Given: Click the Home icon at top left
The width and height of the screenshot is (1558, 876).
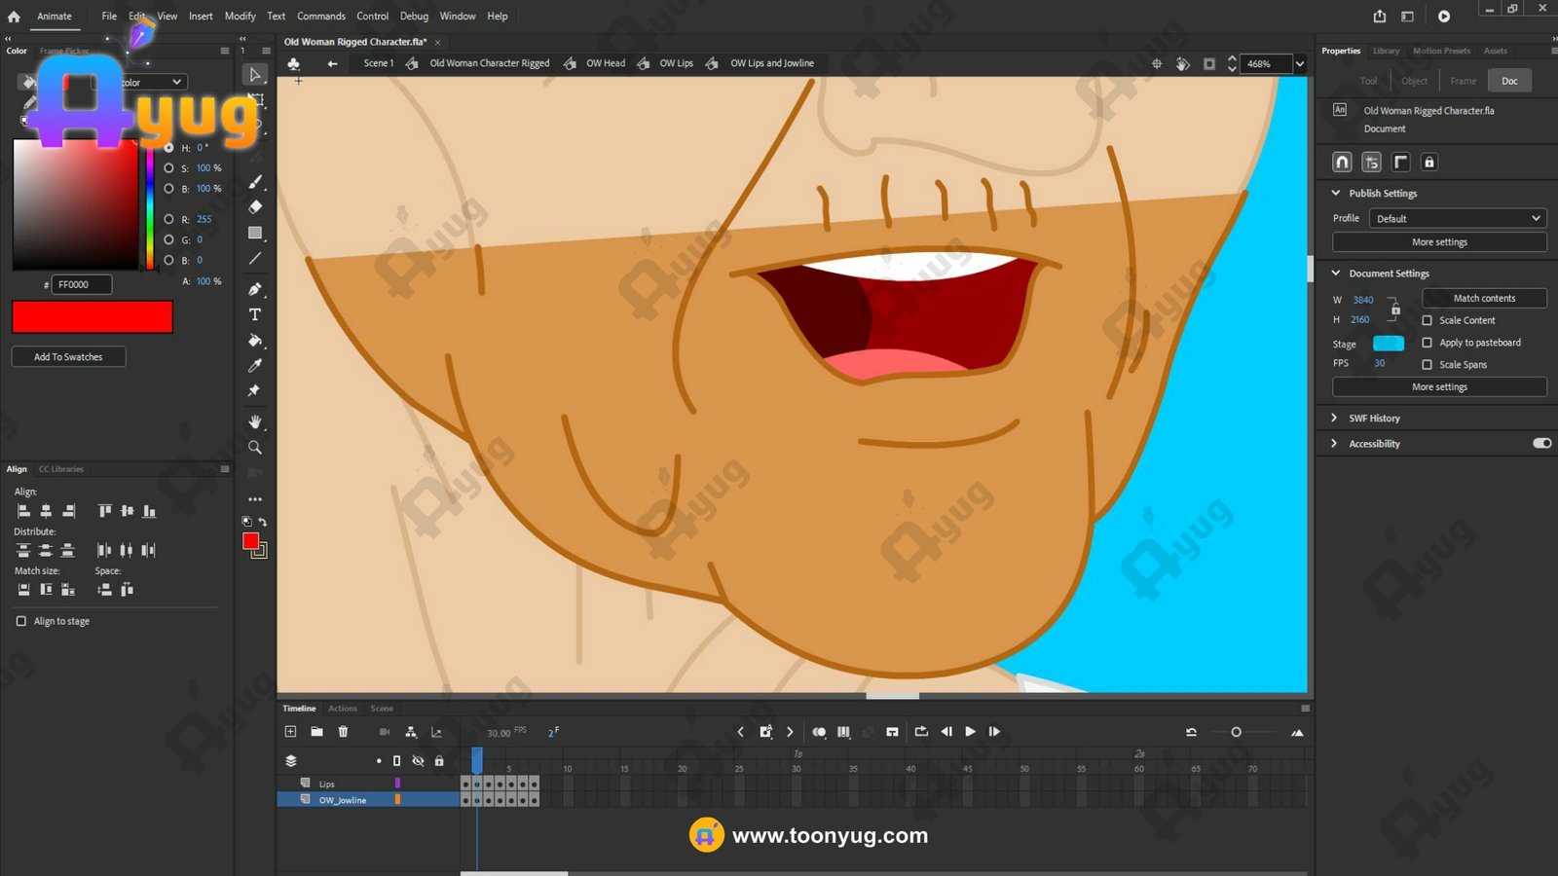Looking at the screenshot, I should pos(14,16).
